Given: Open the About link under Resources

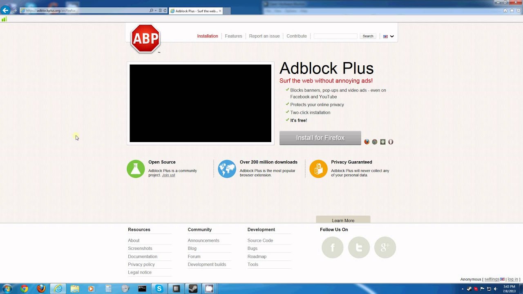Looking at the screenshot, I should (x=134, y=241).
